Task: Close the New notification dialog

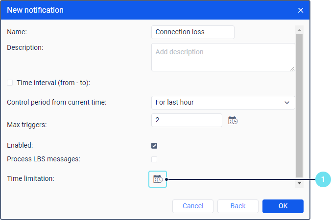Action: click(x=301, y=10)
